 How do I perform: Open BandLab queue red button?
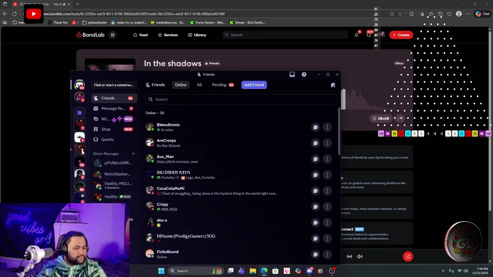(x=408, y=257)
